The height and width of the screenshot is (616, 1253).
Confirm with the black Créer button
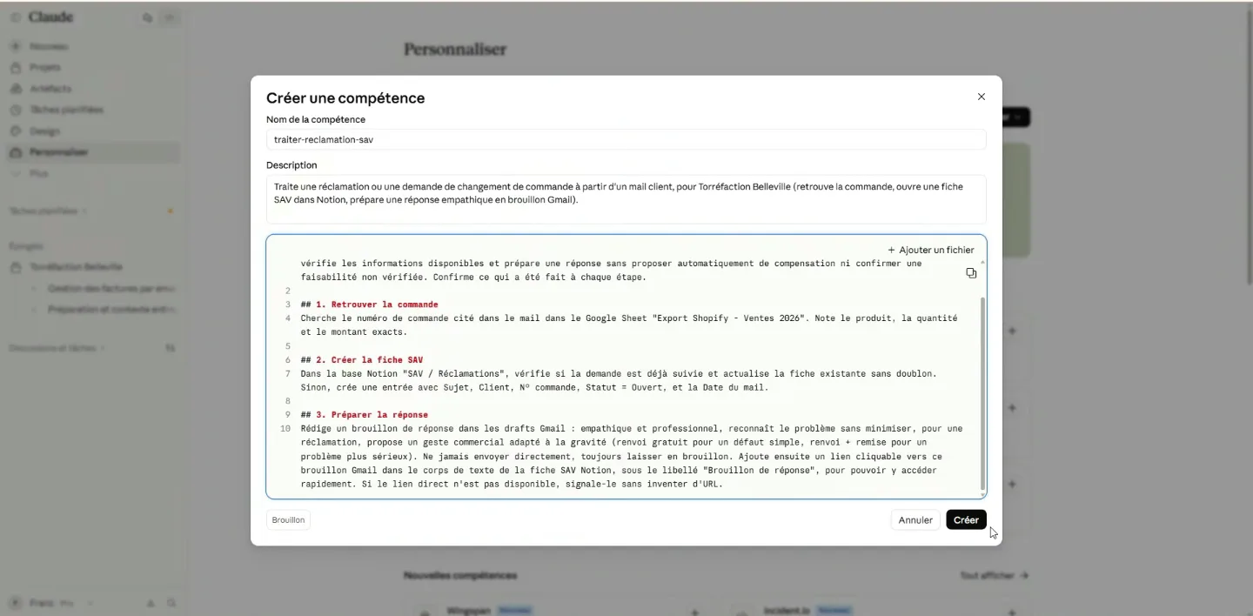coord(966,519)
